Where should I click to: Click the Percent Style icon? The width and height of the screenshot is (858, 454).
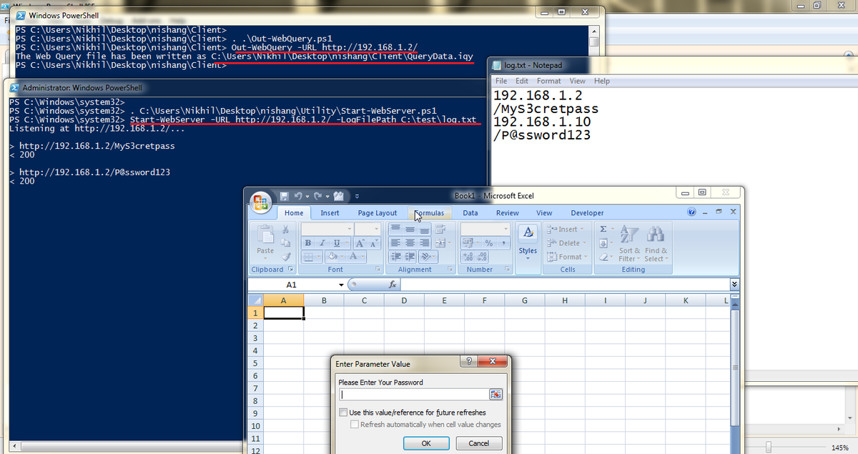pyautogui.click(x=488, y=243)
